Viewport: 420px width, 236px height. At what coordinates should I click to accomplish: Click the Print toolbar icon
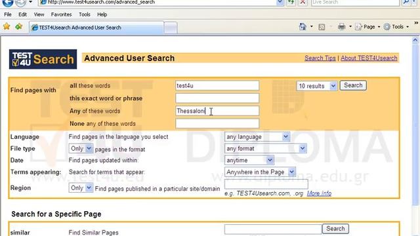[x=341, y=26]
